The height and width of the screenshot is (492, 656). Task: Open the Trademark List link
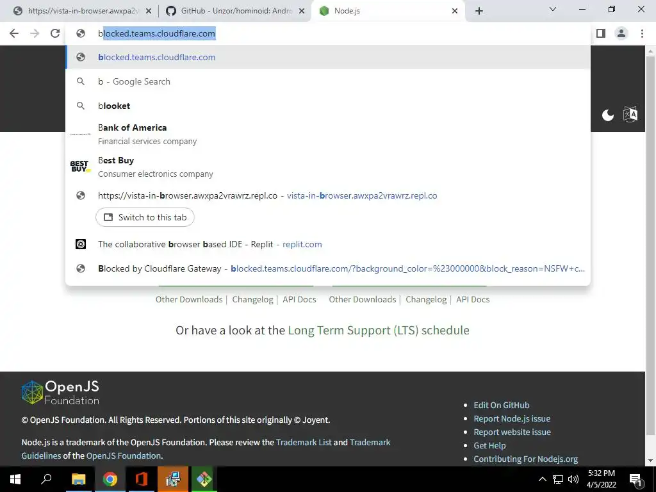coord(304,442)
